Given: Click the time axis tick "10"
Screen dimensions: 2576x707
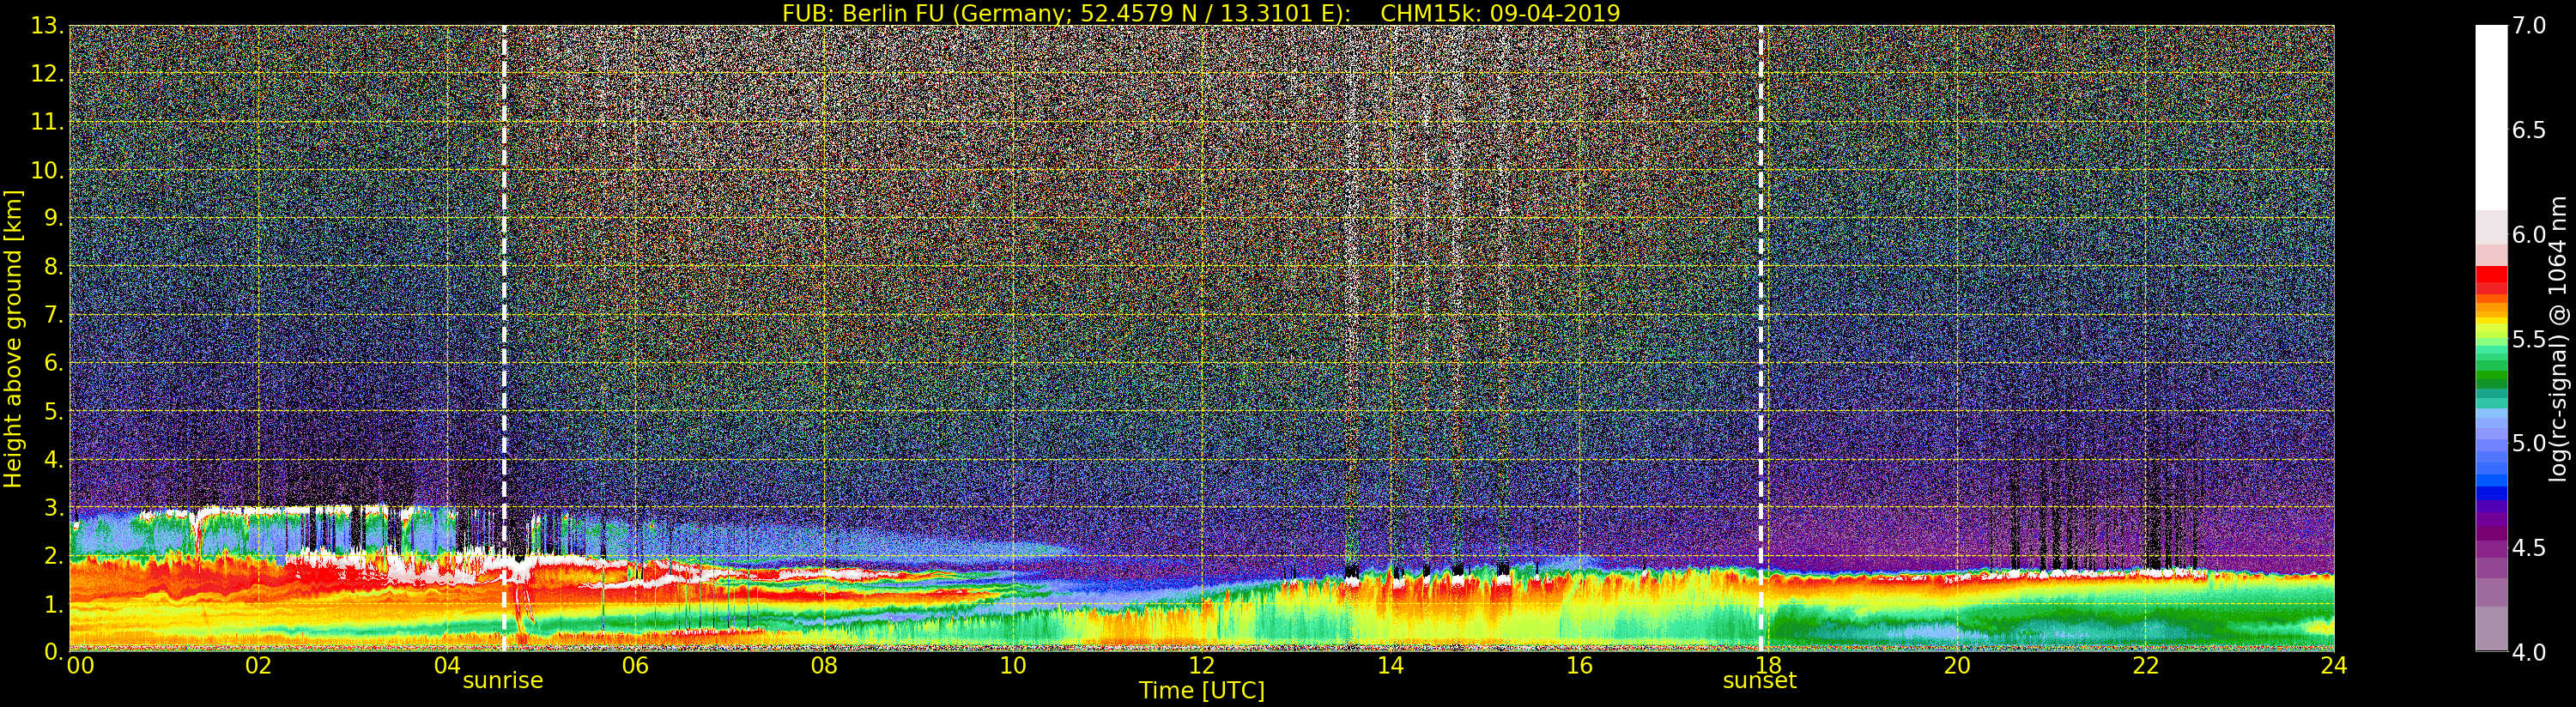Looking at the screenshot, I should (1013, 666).
